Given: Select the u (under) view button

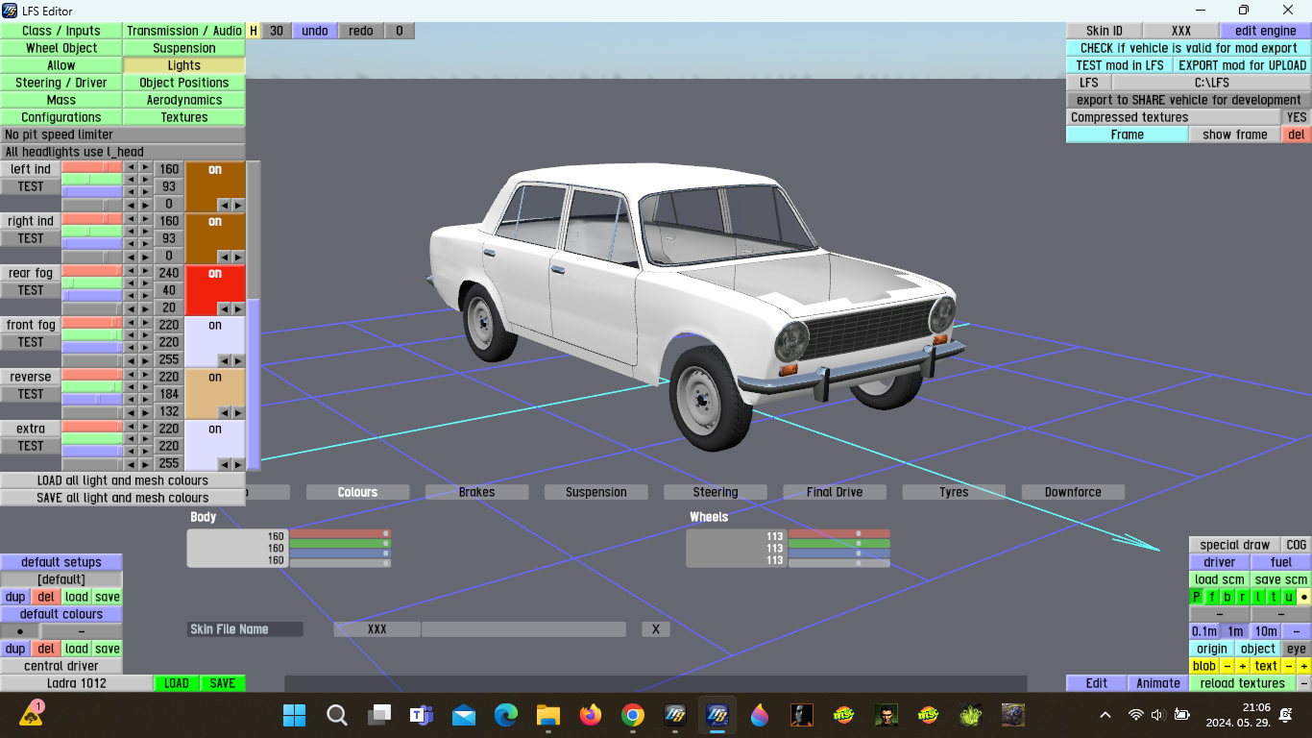Looking at the screenshot, I should tap(1289, 597).
